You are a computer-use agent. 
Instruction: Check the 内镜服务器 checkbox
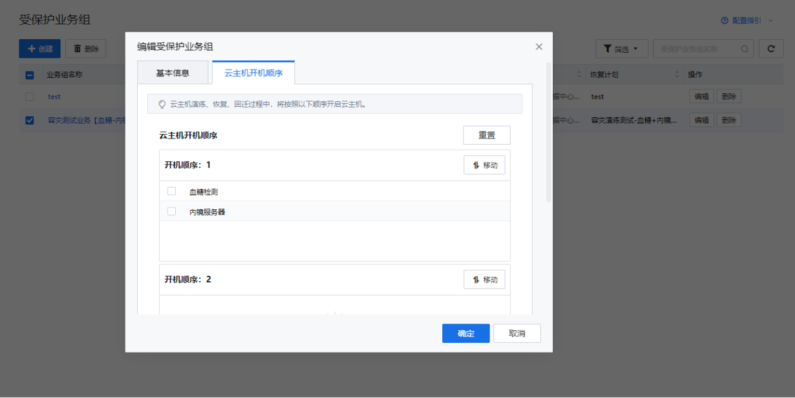(x=172, y=211)
